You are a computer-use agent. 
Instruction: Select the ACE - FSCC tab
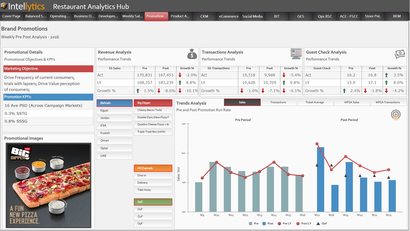click(x=349, y=16)
